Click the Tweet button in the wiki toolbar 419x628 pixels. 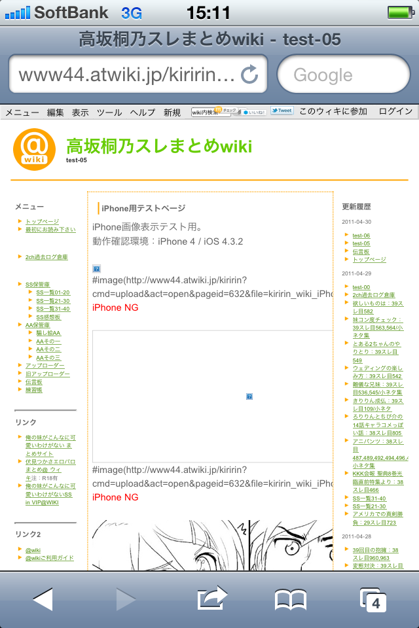(282, 111)
